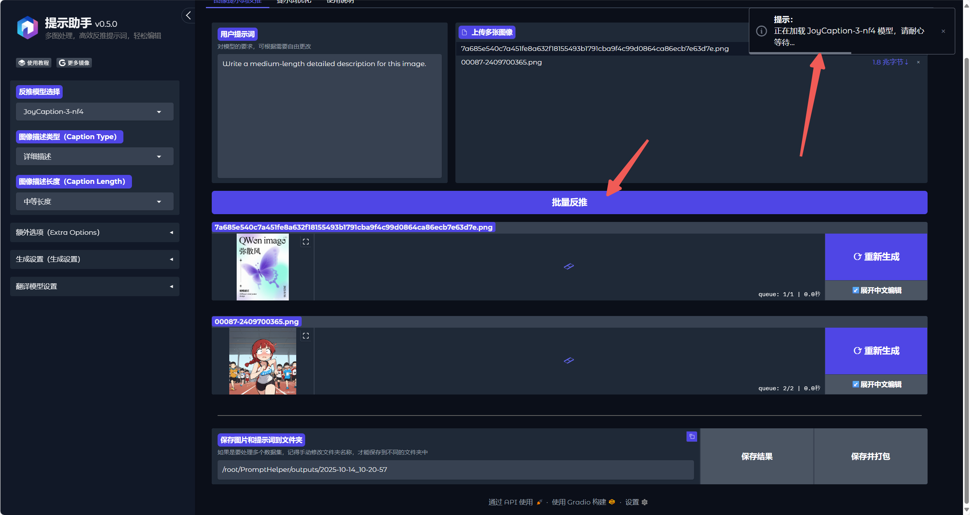Click the 保存并打包 button

[870, 456]
